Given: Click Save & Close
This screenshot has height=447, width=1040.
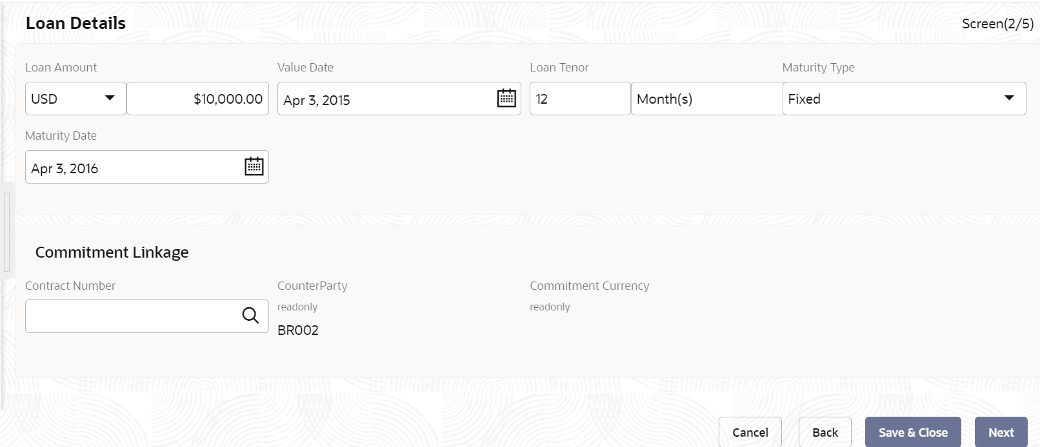Looking at the screenshot, I should coord(913,432).
